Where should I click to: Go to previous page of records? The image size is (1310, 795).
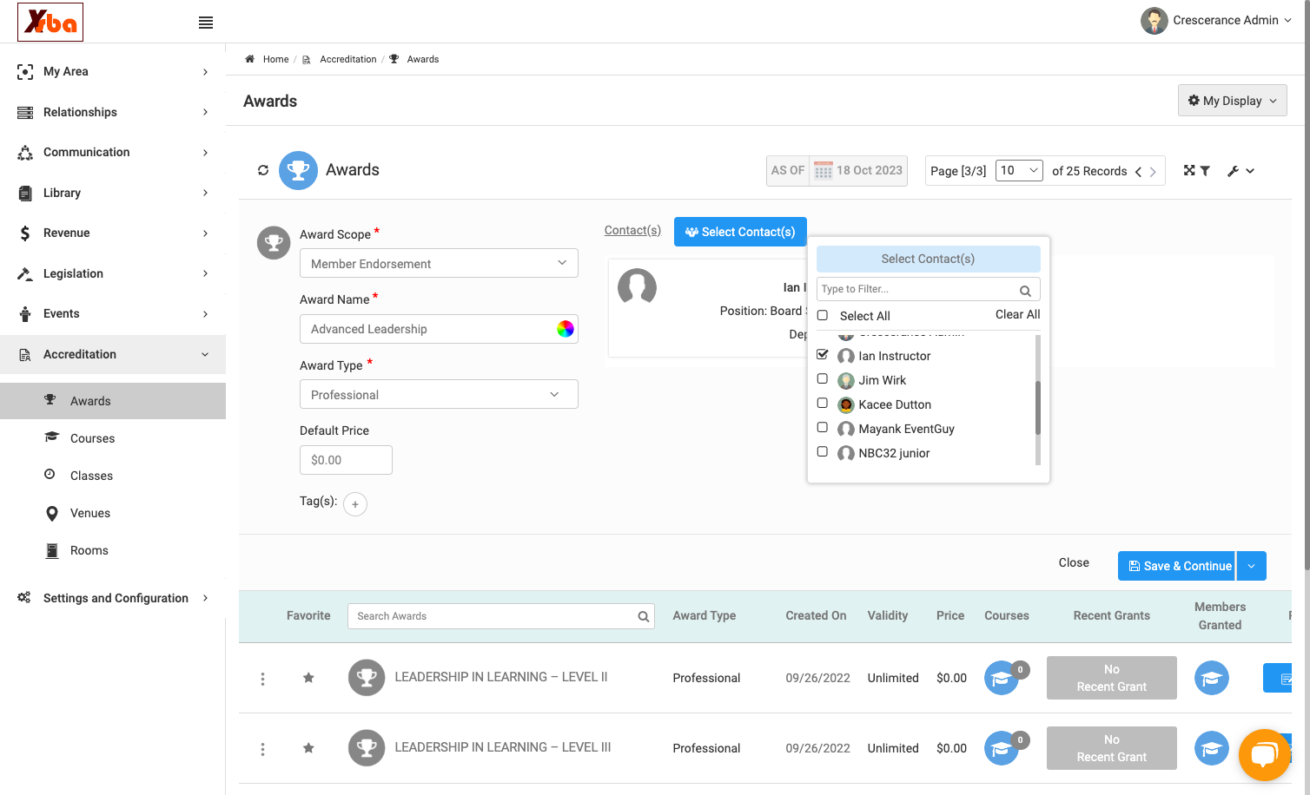click(1138, 172)
